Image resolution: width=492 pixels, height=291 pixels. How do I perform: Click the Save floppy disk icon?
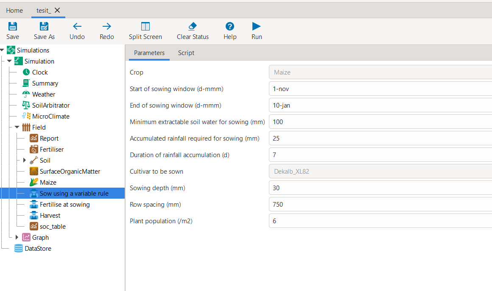click(x=13, y=27)
